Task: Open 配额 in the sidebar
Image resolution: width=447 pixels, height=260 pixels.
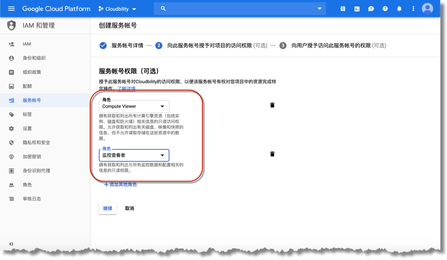Action: 45,86
